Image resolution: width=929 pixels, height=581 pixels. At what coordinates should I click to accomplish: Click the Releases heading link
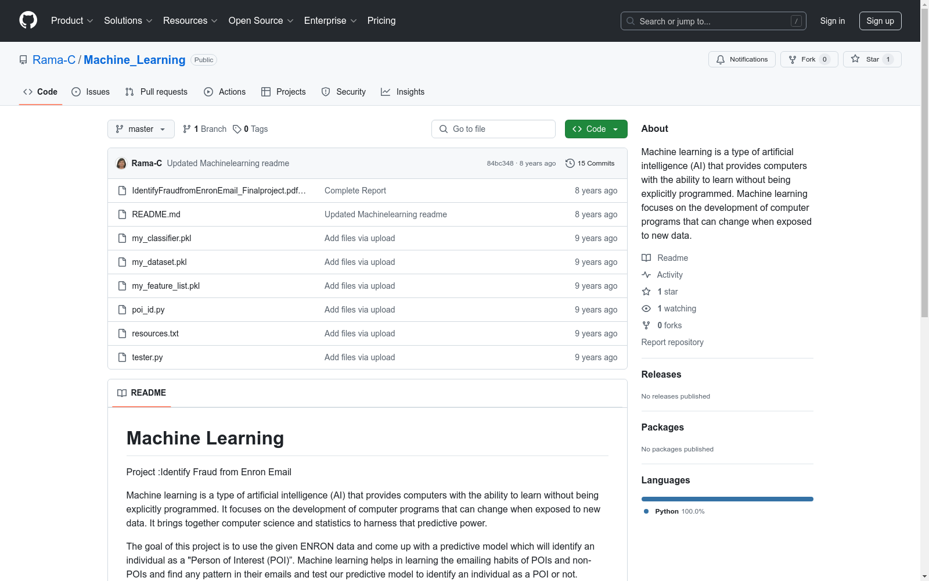coord(661,374)
